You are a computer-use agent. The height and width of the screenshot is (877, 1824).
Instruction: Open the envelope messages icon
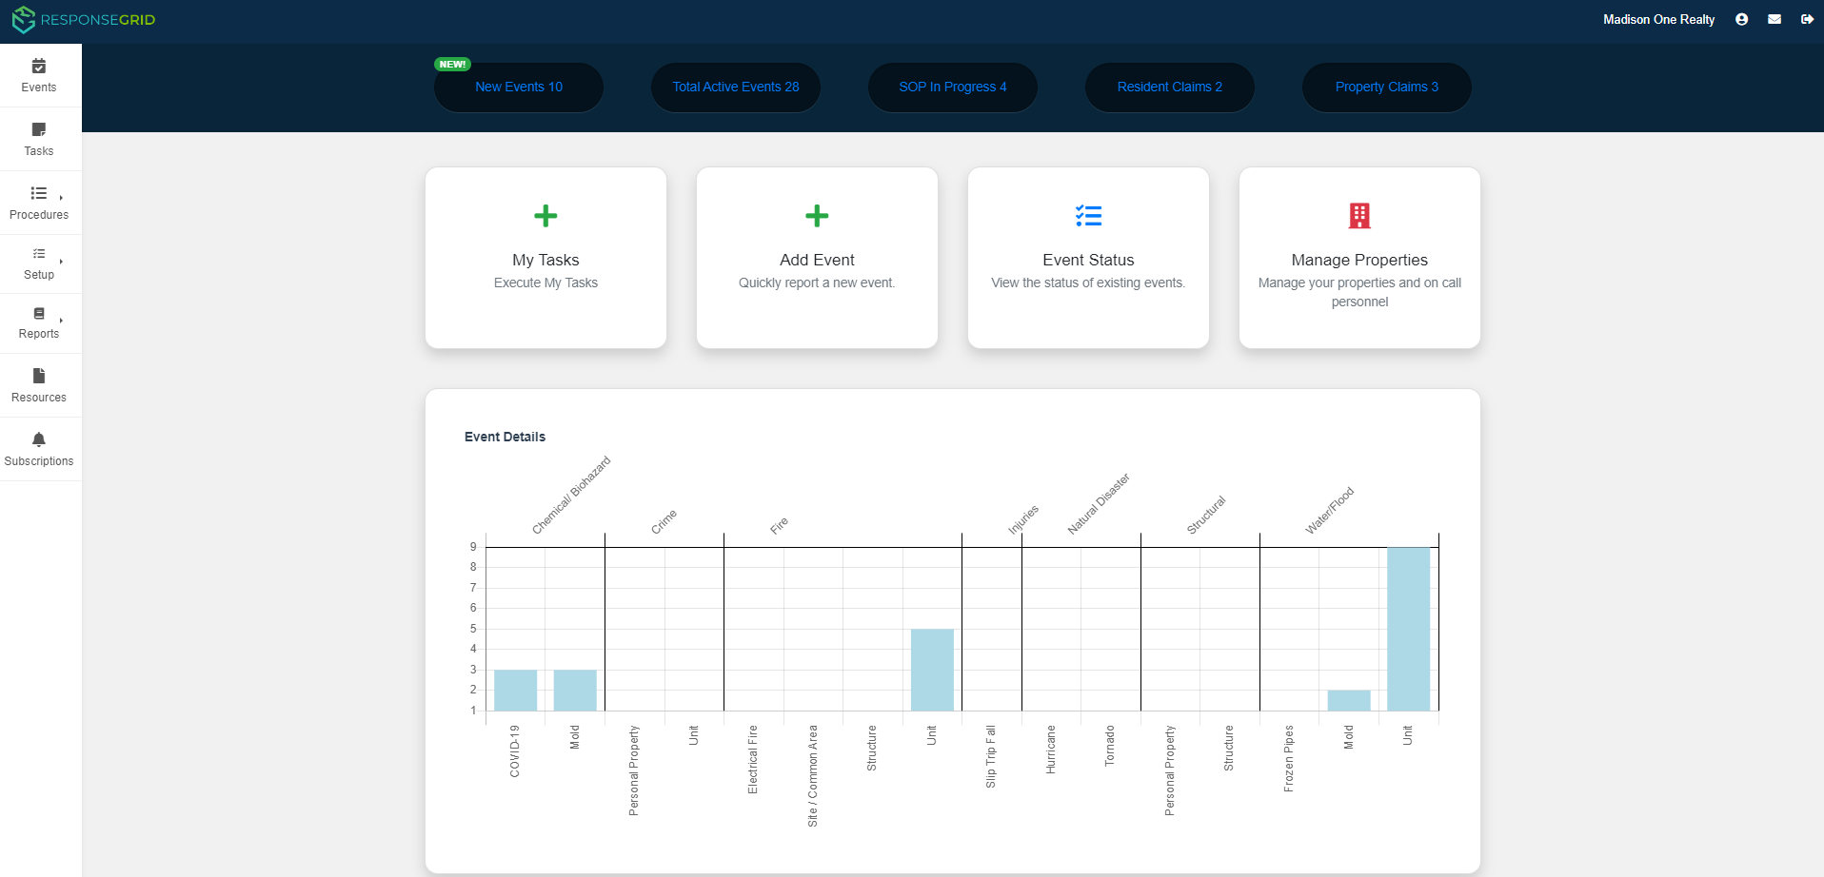click(1774, 19)
